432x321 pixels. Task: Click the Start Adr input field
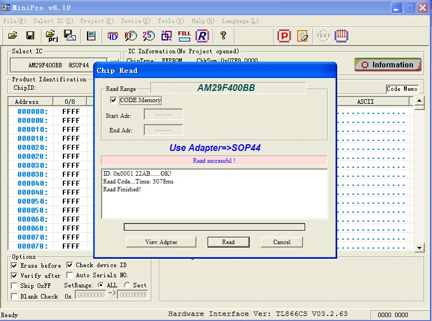163,114
